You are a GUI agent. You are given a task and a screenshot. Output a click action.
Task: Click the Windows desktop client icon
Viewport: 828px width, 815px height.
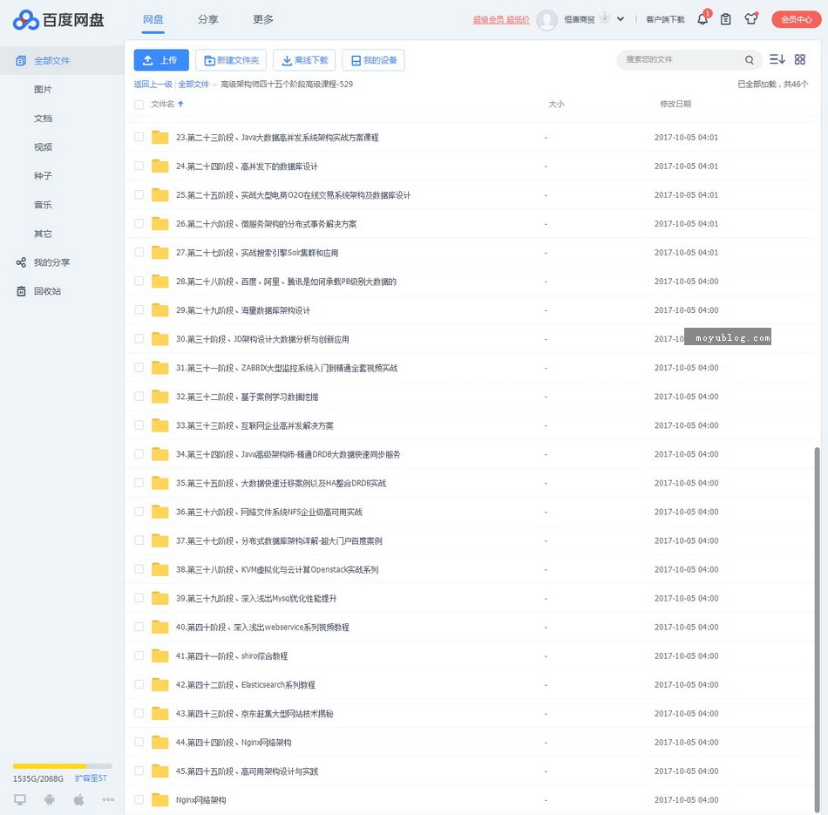pyautogui.click(x=20, y=799)
